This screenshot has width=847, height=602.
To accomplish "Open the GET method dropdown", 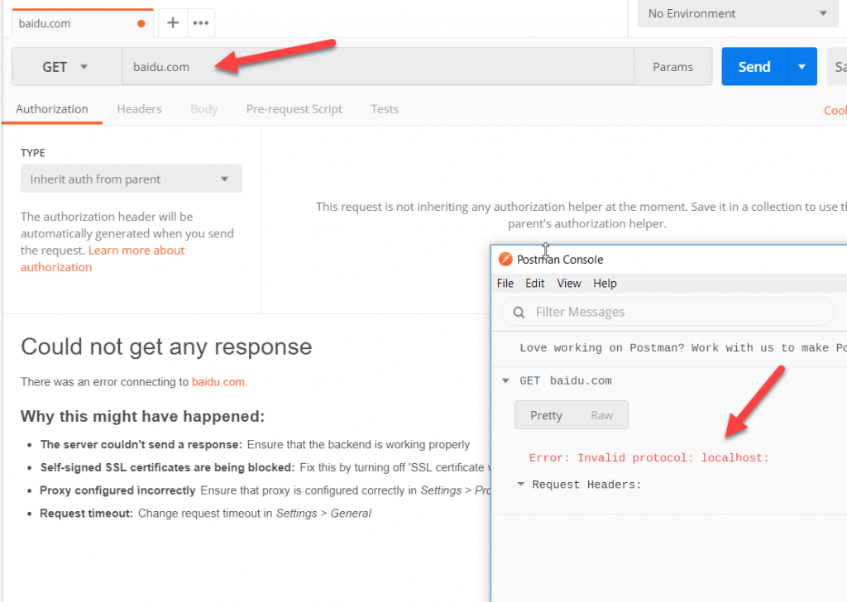I will 67,67.
